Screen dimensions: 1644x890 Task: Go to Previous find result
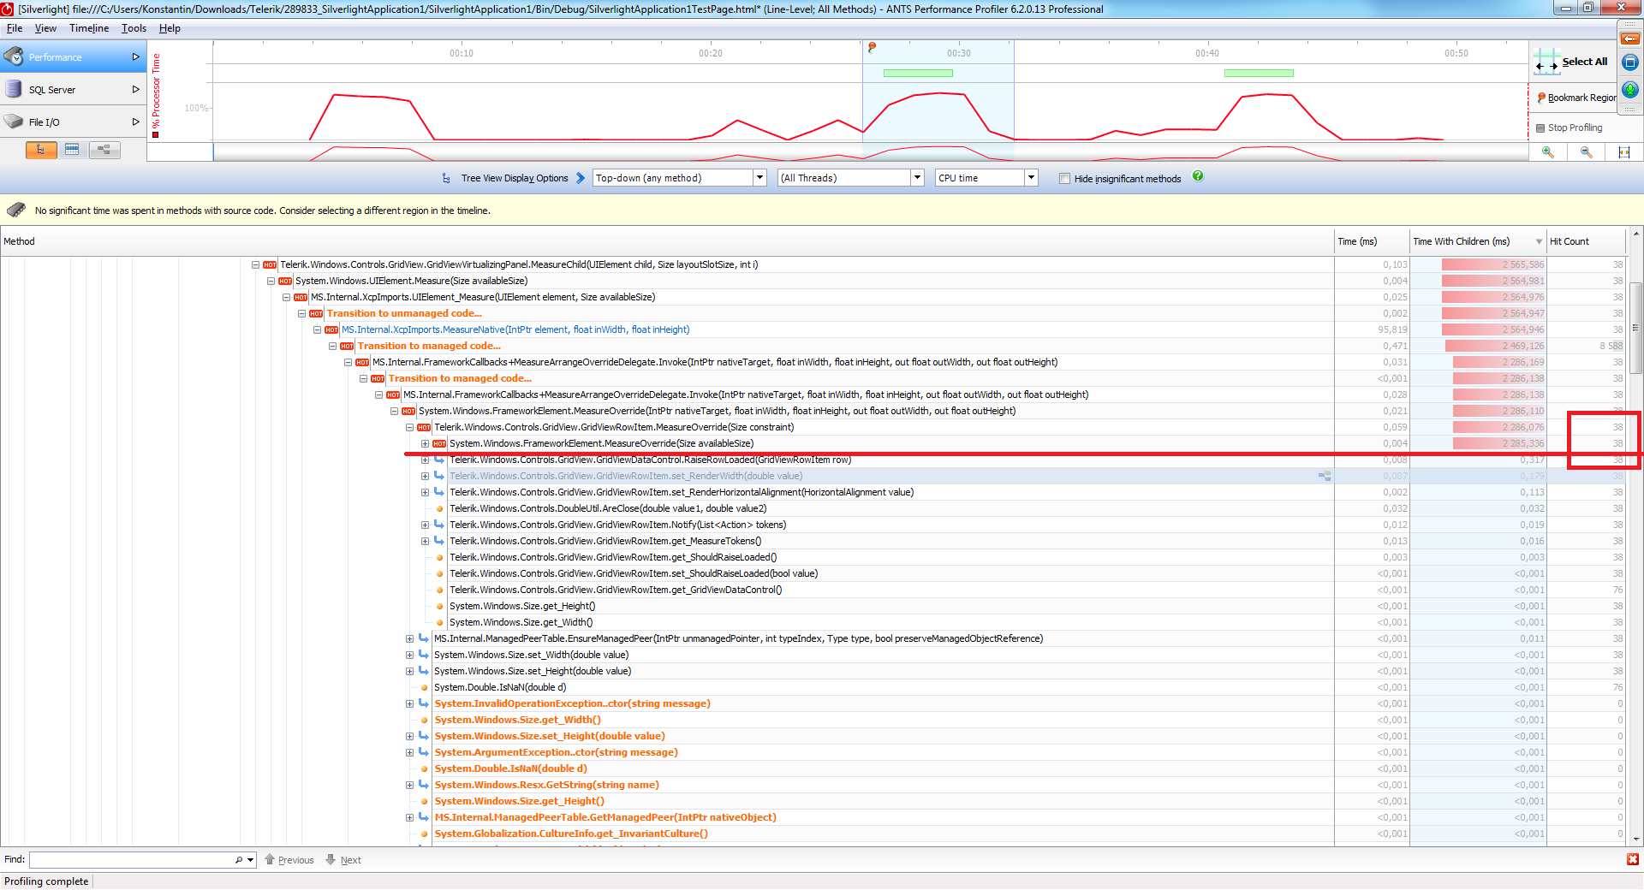(x=289, y=860)
